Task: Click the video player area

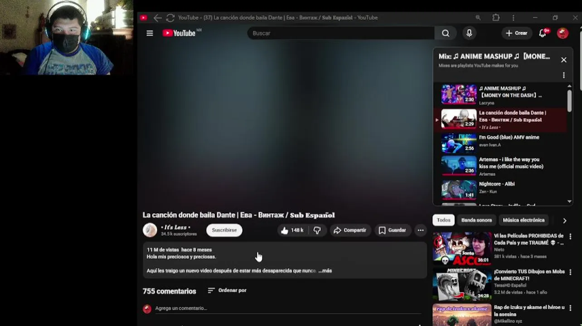Action: [284, 125]
